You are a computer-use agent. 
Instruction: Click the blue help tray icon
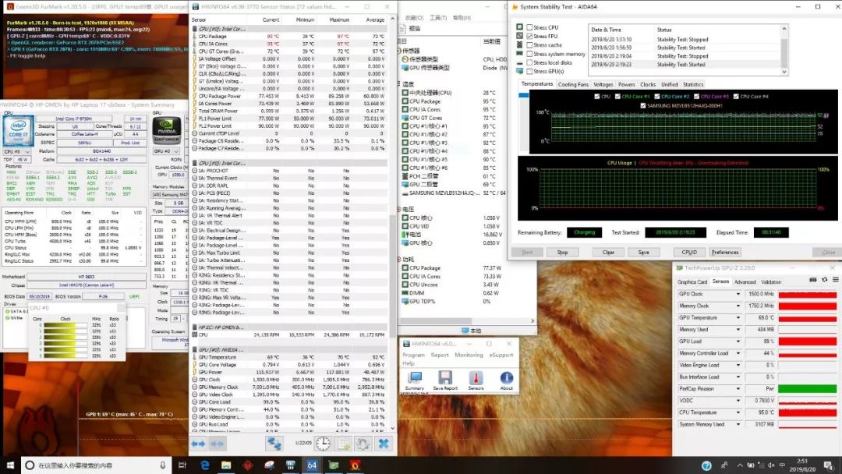click(x=706, y=465)
